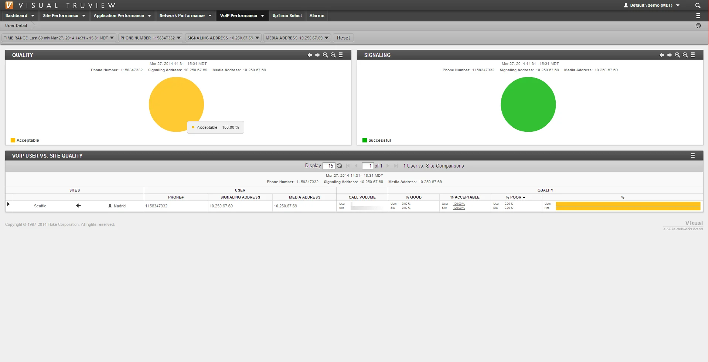Click the Madrid user label
This screenshot has height=362, width=709.
click(120, 206)
